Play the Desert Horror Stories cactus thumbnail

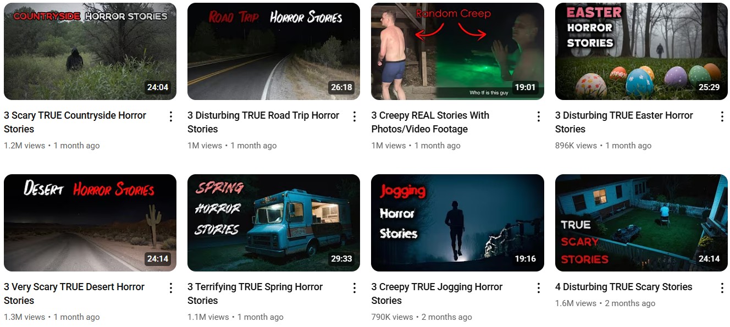[x=90, y=223]
